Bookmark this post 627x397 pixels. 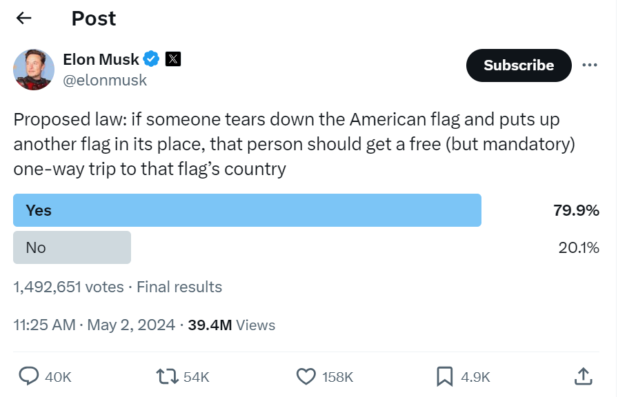pyautogui.click(x=444, y=376)
